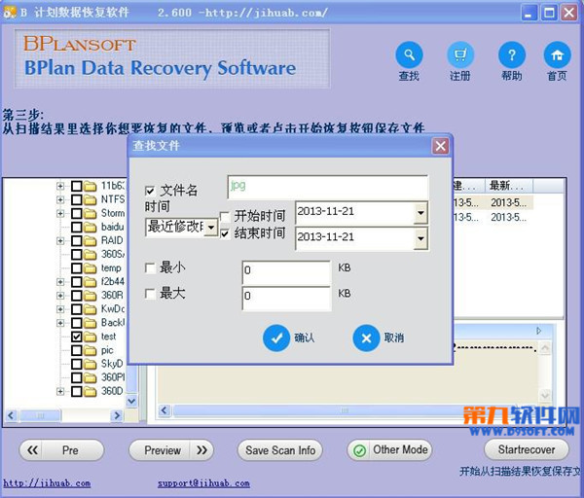Go to the home page (首页) icon
The height and width of the screenshot is (498, 584).
click(557, 54)
